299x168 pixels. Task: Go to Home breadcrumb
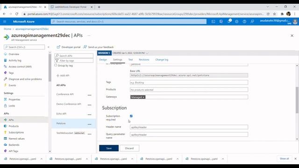click(7, 29)
